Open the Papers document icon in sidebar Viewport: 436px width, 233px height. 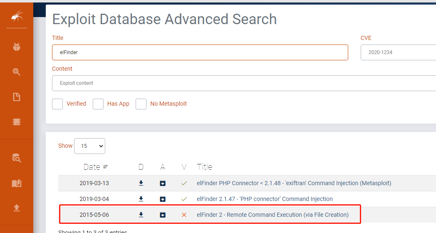17,97
